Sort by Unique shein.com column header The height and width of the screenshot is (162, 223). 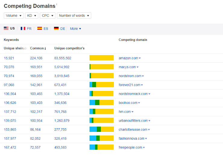(x=15, y=48)
